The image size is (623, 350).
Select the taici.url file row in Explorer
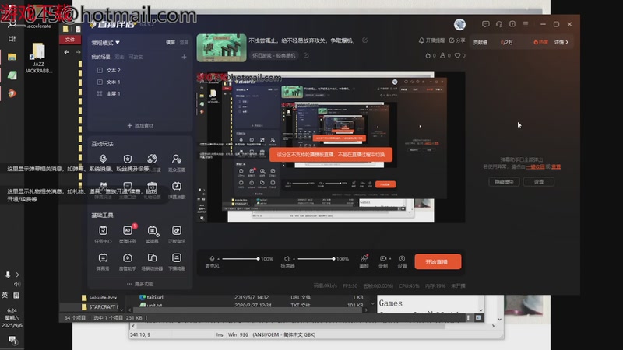point(250,297)
